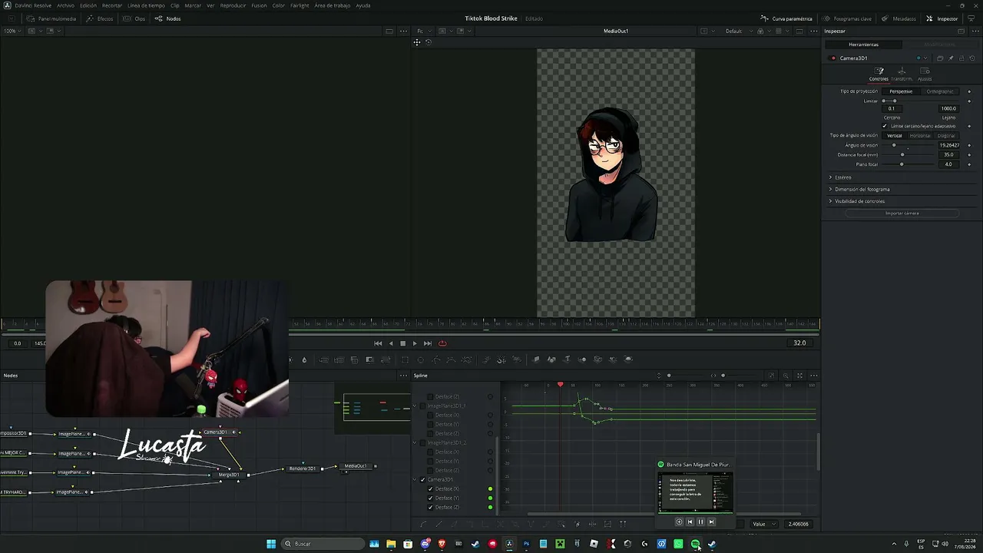Switch to the Herramientas inspector tab
The image size is (983, 553).
[x=864, y=45]
